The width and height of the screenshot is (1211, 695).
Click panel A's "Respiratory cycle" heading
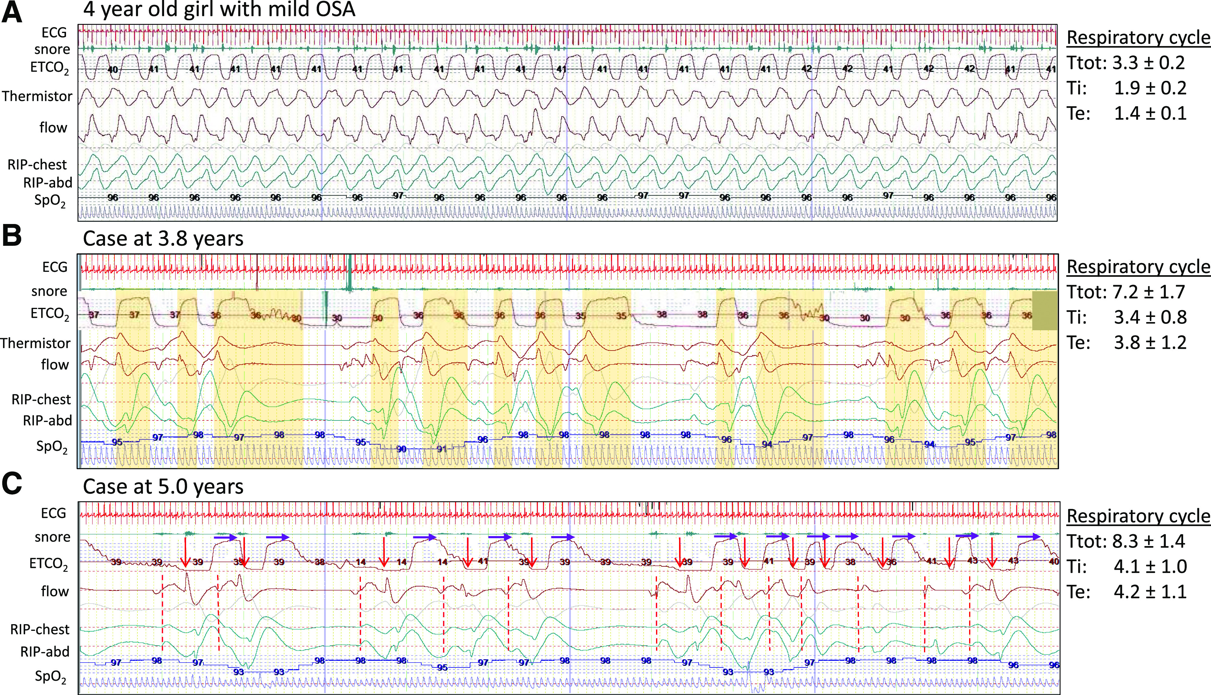click(x=1138, y=38)
